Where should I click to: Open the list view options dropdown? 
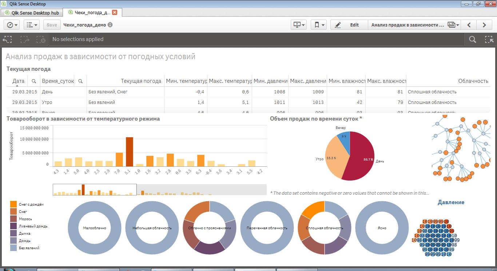tap(32, 25)
